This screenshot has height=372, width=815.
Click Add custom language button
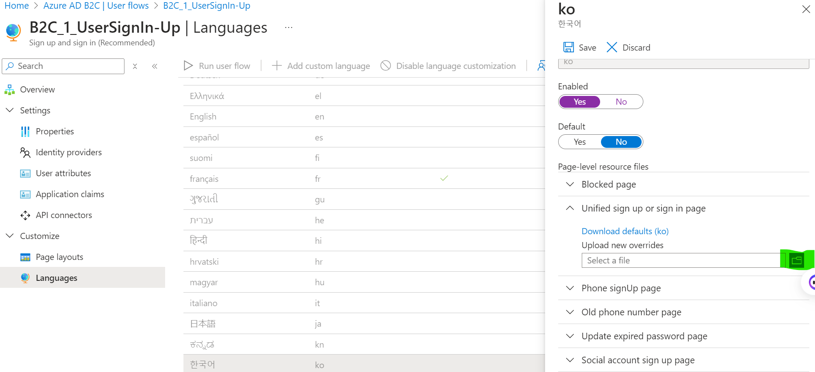coord(321,65)
